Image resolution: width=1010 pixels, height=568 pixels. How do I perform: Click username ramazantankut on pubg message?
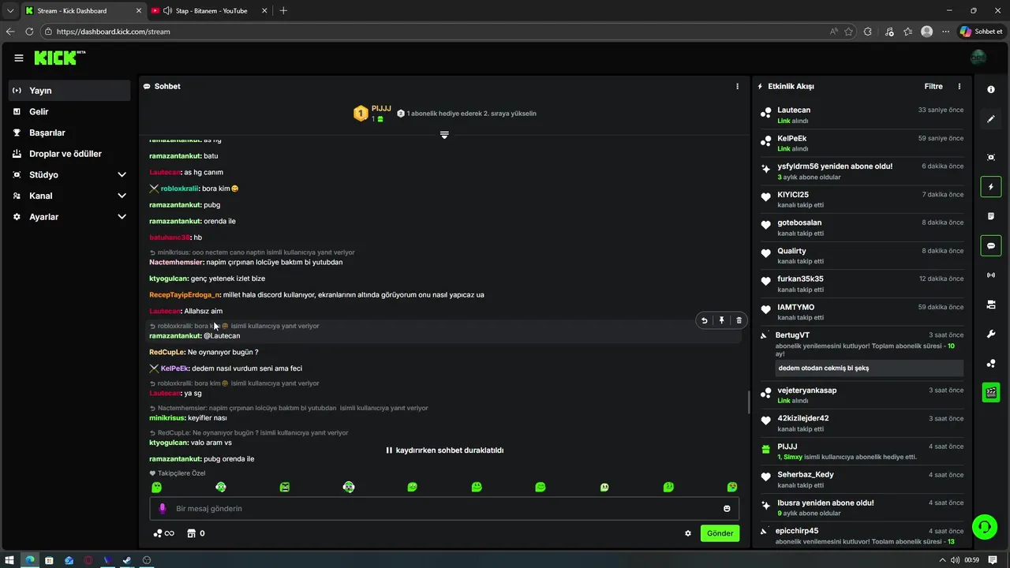coord(175,205)
